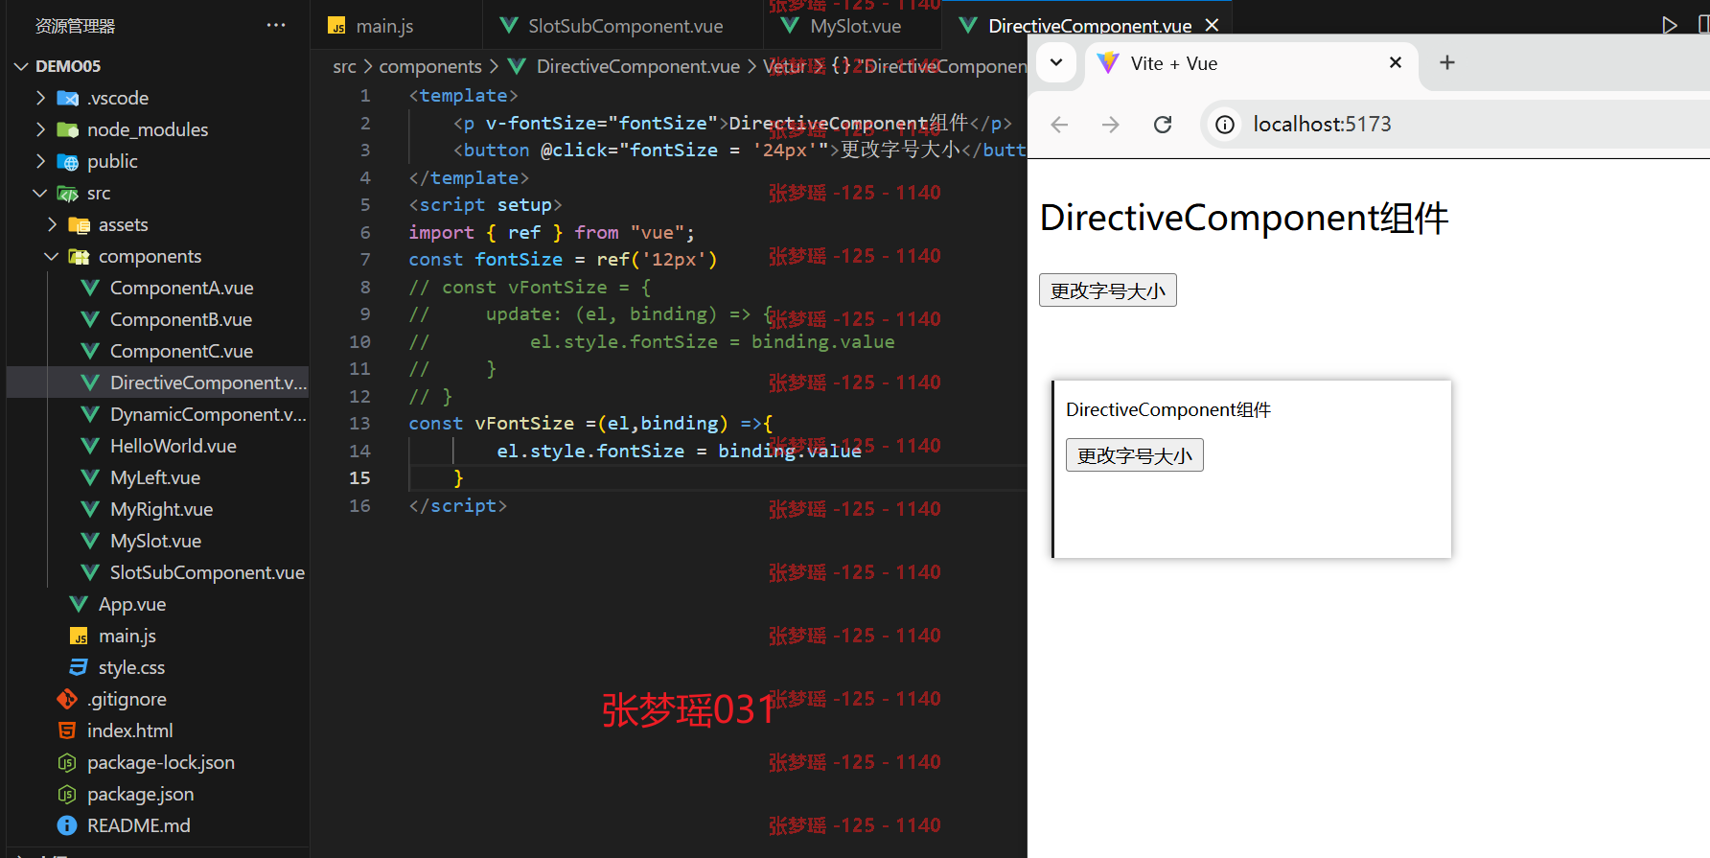Click the src folder icon
This screenshot has height=858, width=1710.
tap(67, 193)
